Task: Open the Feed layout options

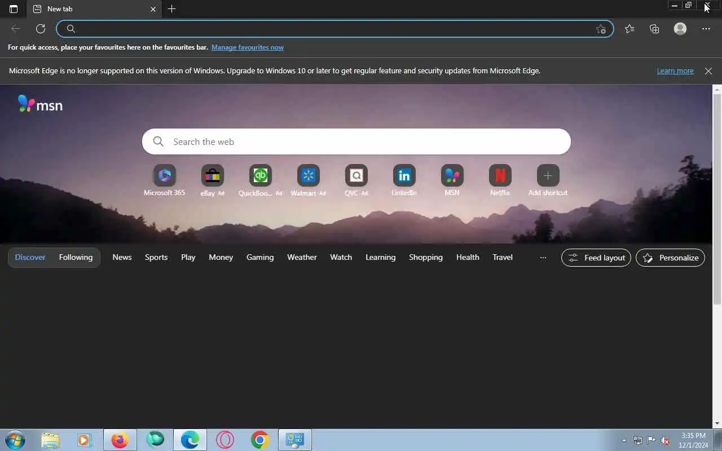Action: pyautogui.click(x=596, y=258)
